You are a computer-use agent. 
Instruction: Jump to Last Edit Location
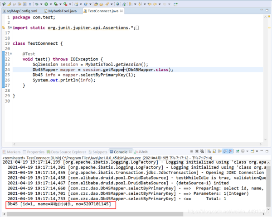[150, 4]
